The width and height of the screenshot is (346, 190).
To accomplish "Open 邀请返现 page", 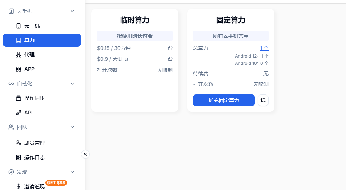I will point(42,186).
